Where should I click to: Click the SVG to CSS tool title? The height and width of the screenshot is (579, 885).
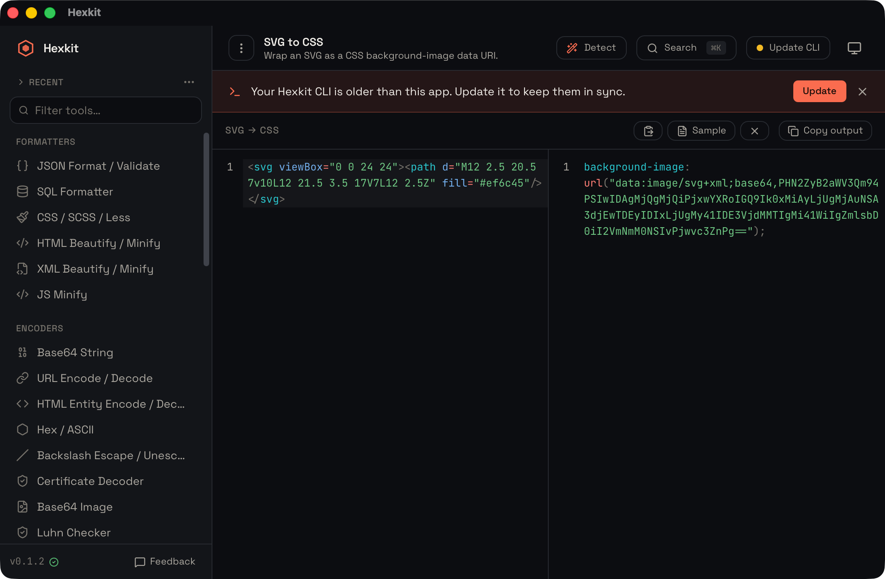click(x=293, y=42)
